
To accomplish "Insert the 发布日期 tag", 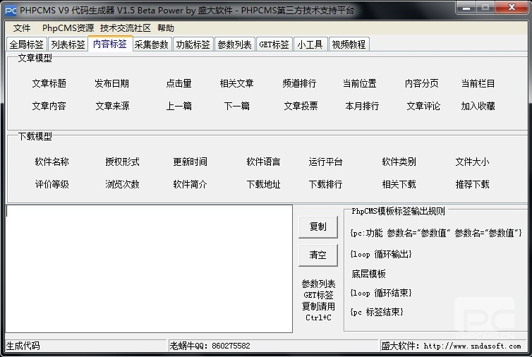I will [111, 83].
